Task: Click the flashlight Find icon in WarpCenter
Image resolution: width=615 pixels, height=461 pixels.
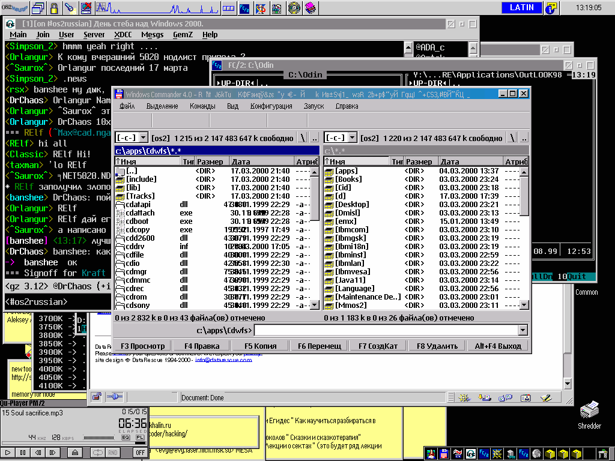Action: [x=70, y=8]
